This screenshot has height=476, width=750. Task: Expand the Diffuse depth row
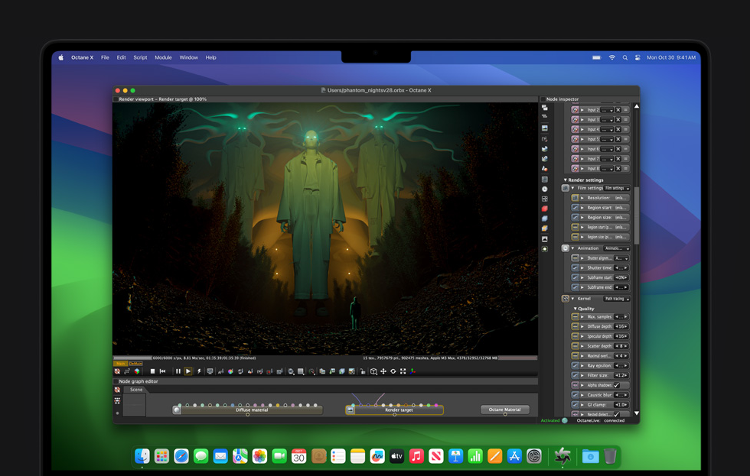click(x=582, y=326)
